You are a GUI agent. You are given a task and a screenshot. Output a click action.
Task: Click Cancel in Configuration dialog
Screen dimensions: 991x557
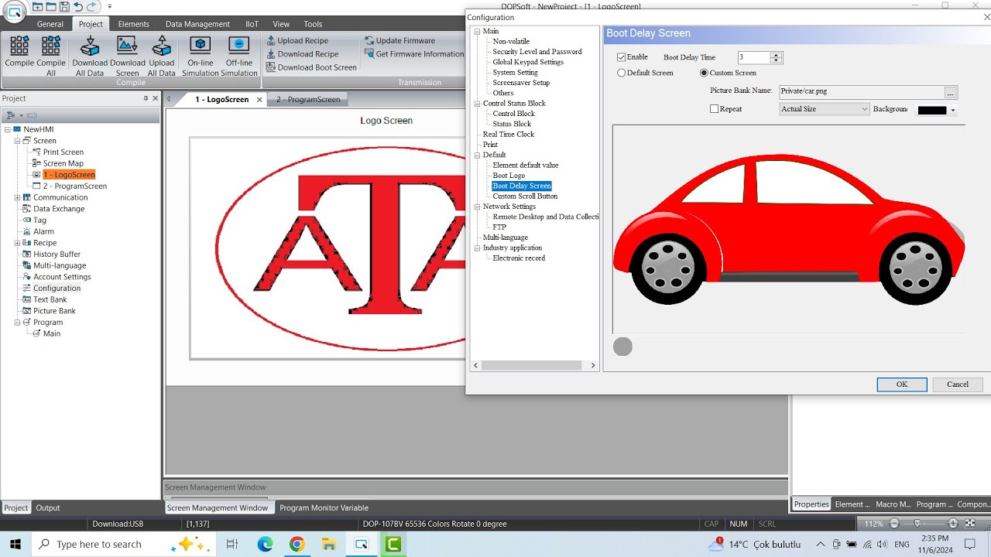[x=958, y=384]
